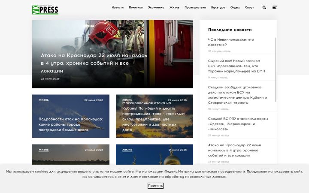Open the search magnifier icon
This screenshot has width=309, height=193.
pyautogui.click(x=264, y=7)
